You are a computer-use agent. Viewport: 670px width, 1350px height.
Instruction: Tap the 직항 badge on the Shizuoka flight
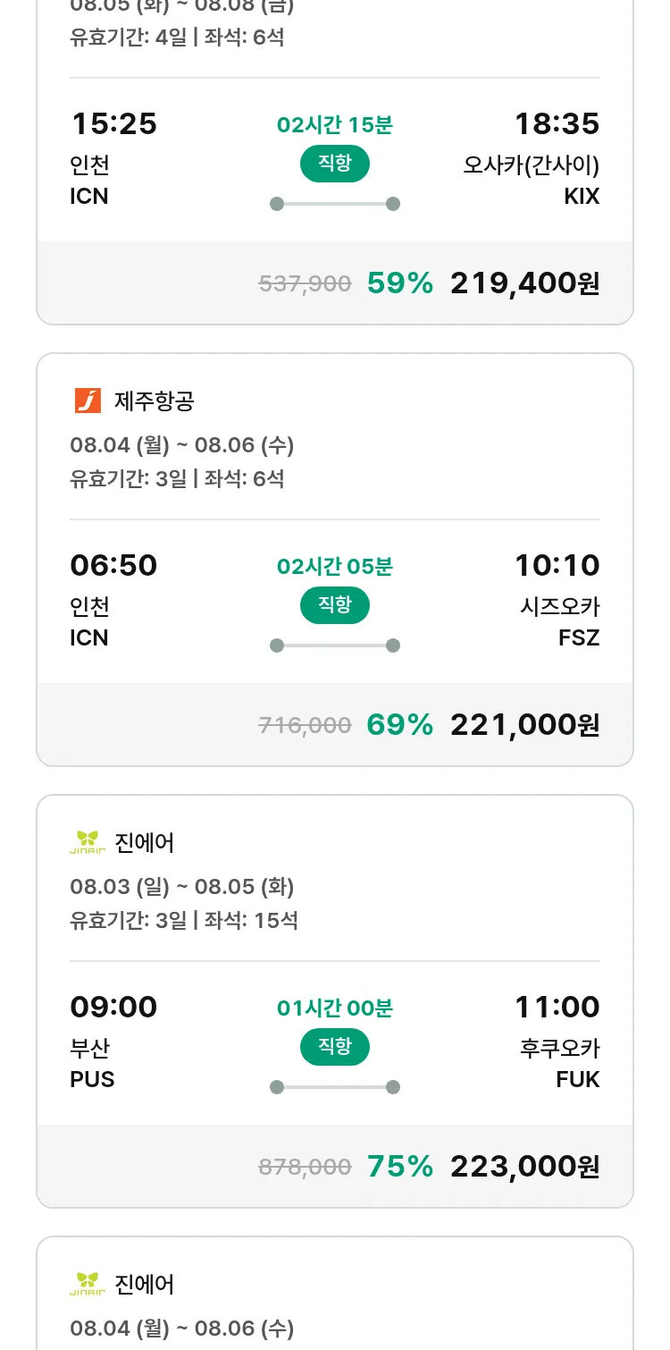[334, 605]
